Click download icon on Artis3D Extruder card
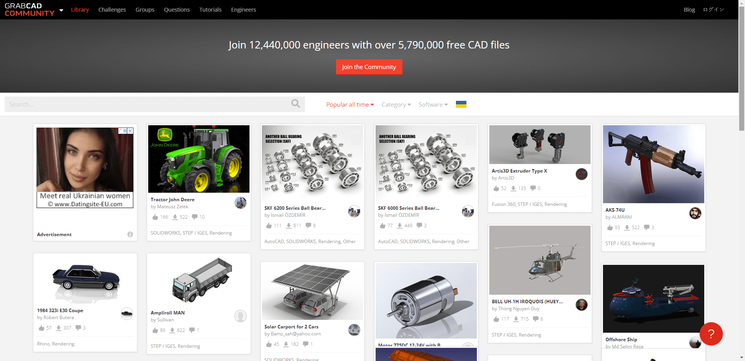The height and width of the screenshot is (361, 745). [x=513, y=188]
